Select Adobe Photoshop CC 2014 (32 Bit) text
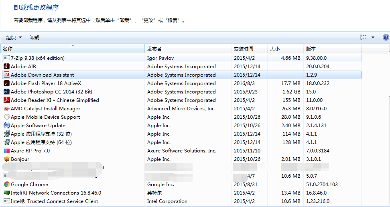The width and height of the screenshot is (390, 207). coord(51,92)
